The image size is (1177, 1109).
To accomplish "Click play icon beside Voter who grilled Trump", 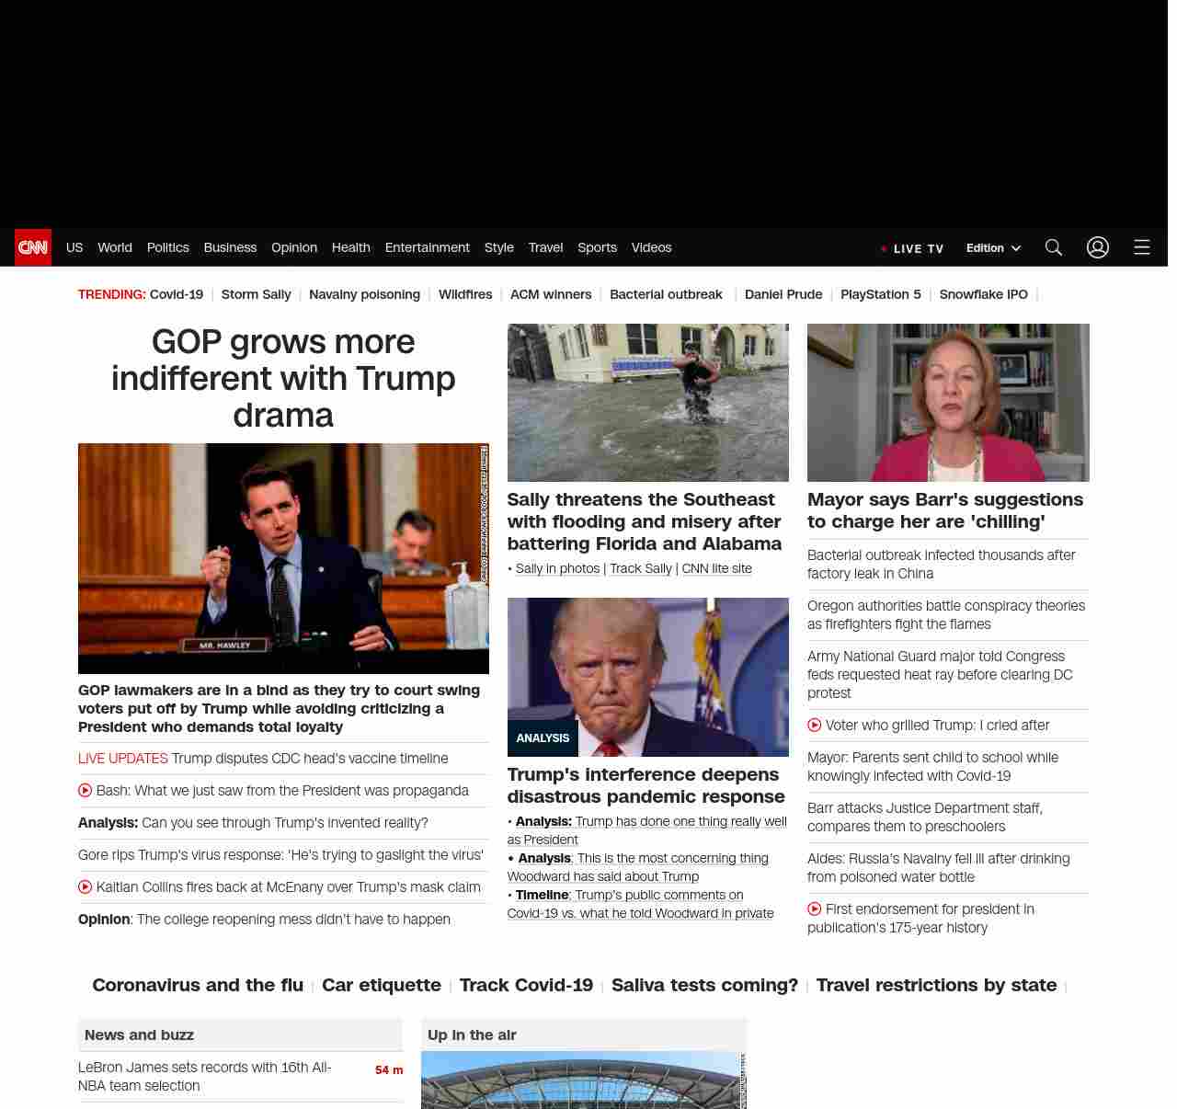I will click(815, 726).
